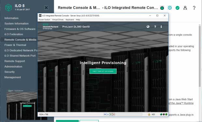The image size is (202, 122).
Task: Select Remote Console & Media in sidebar
Action: coord(20,40)
